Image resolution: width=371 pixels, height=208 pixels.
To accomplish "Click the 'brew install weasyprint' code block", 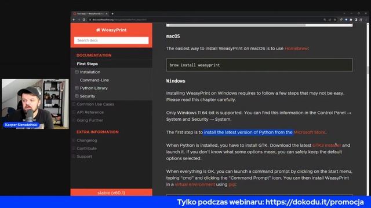I will (x=259, y=65).
